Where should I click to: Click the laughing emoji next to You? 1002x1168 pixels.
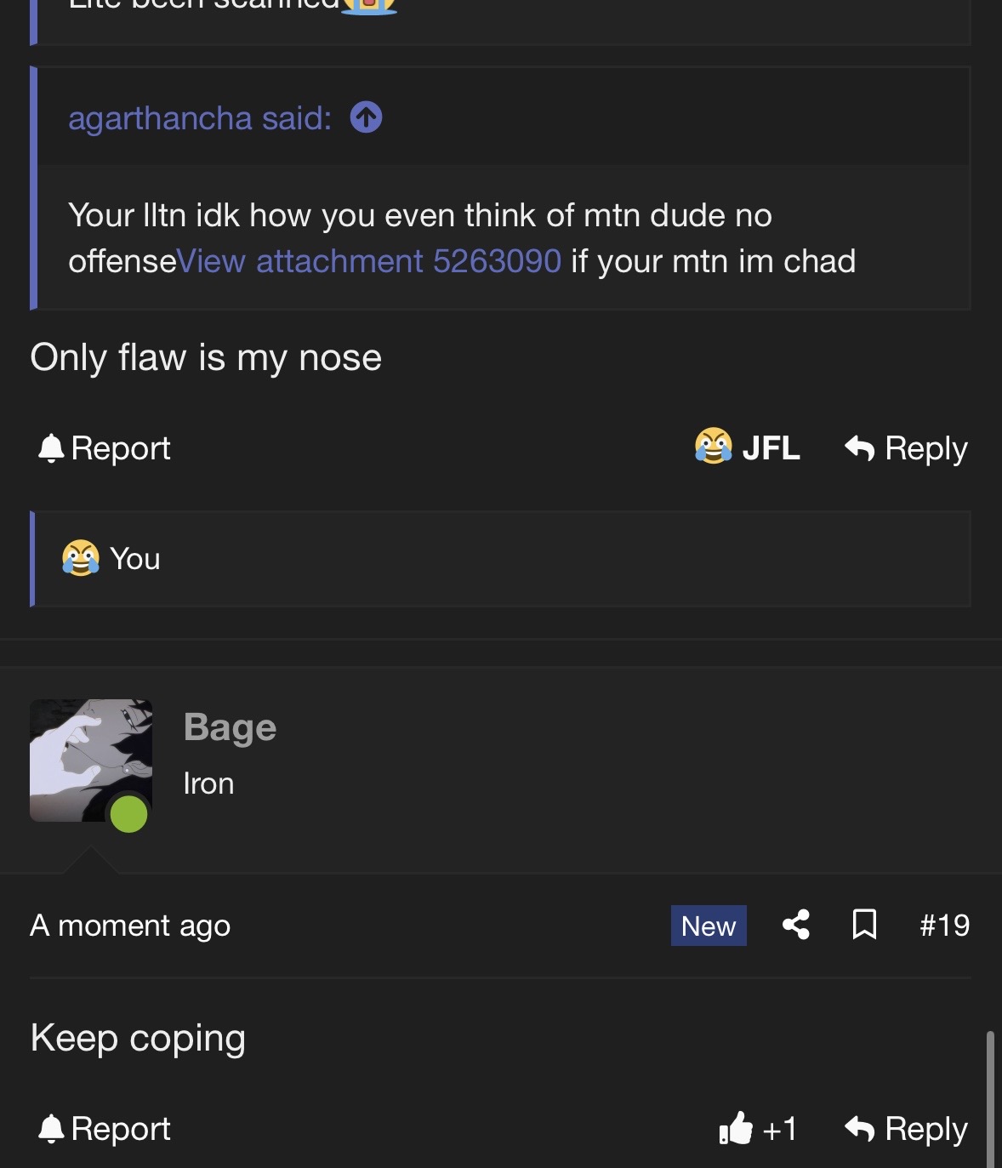[81, 558]
